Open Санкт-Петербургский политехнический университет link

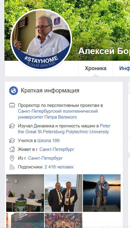coord(58,114)
